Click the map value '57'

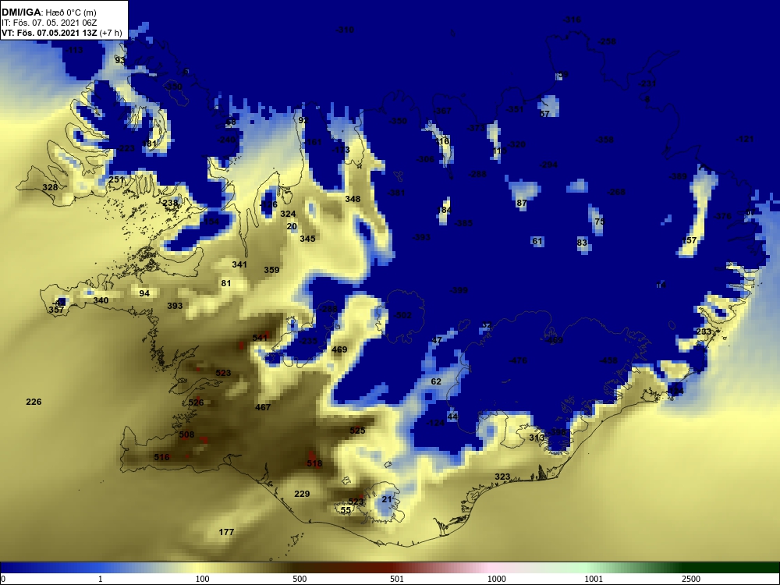(544, 113)
